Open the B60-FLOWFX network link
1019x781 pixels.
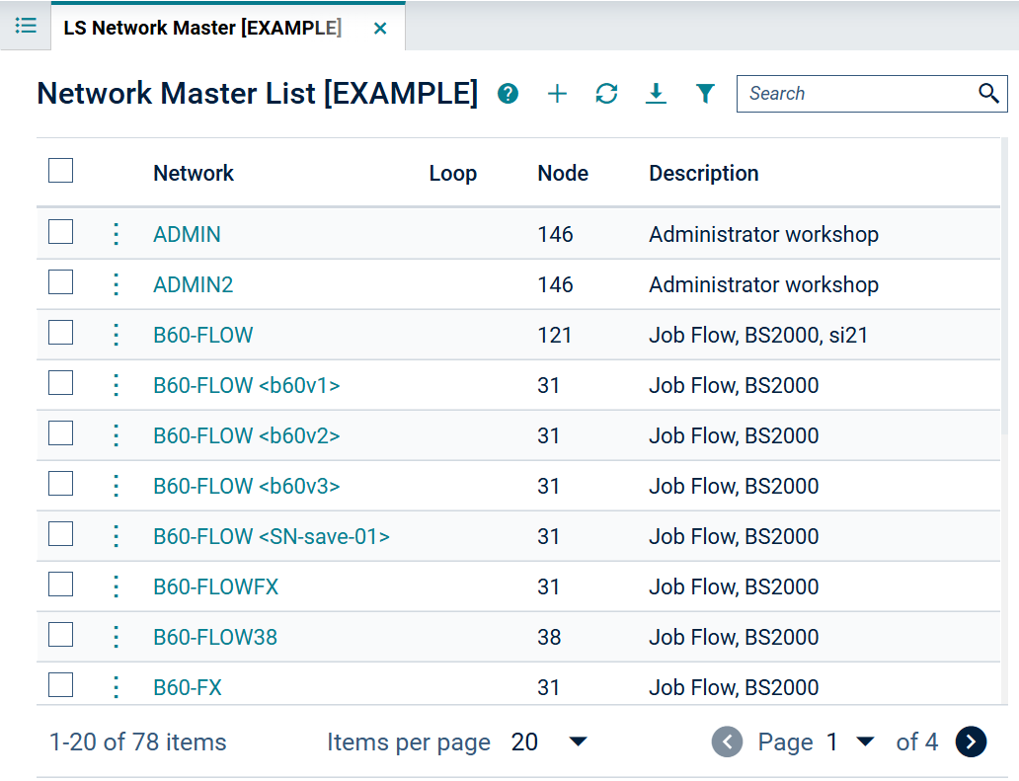point(216,586)
